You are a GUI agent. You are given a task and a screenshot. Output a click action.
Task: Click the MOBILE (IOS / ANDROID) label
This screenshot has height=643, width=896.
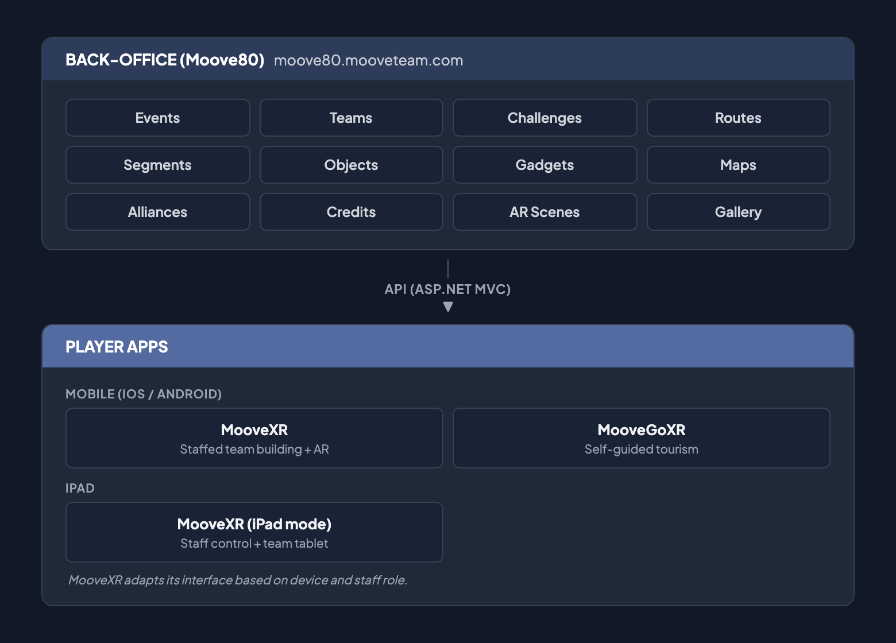click(x=144, y=394)
